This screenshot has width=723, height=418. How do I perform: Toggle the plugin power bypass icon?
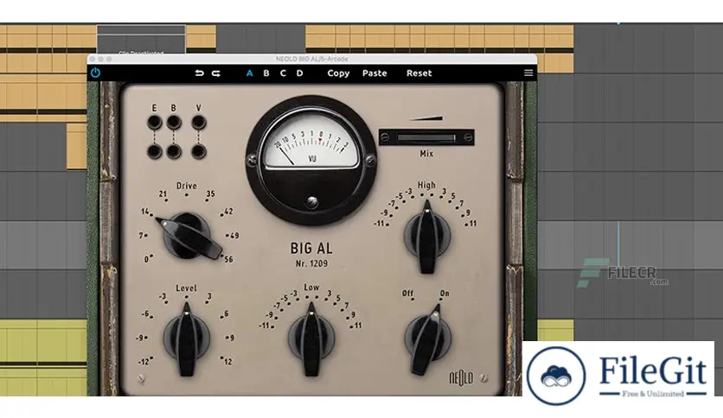click(95, 73)
